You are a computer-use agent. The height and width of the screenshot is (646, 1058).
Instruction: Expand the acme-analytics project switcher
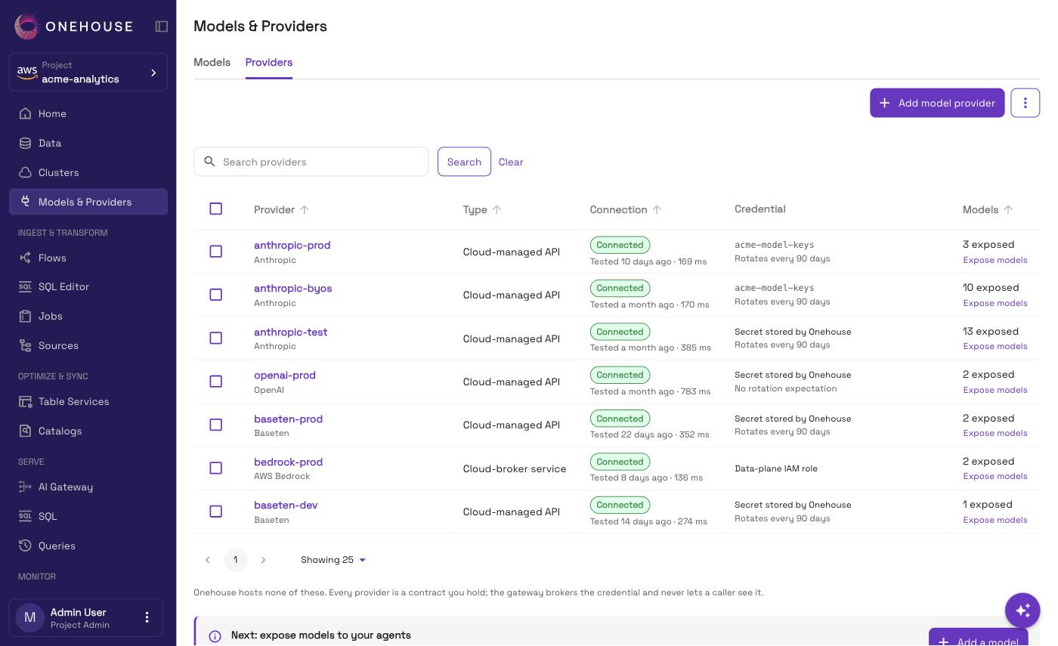(88, 72)
